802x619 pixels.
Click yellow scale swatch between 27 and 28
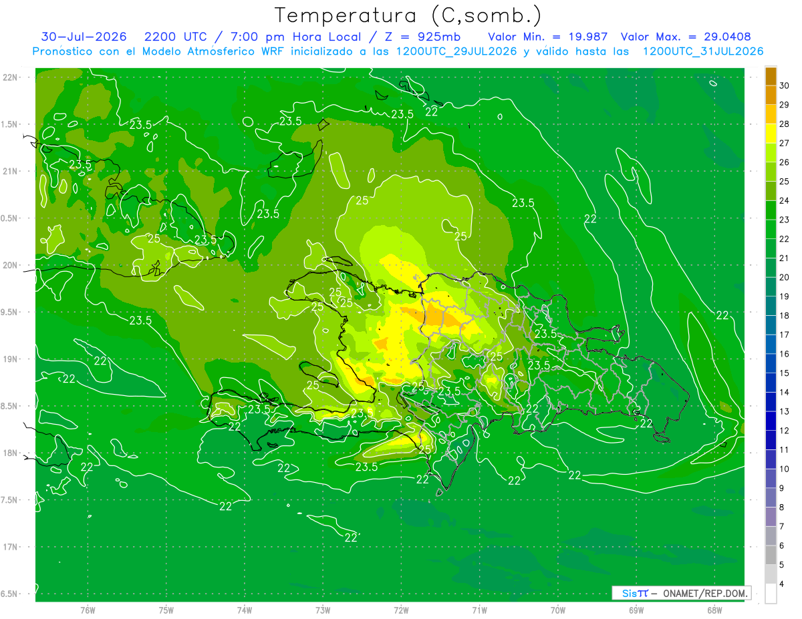click(771, 134)
